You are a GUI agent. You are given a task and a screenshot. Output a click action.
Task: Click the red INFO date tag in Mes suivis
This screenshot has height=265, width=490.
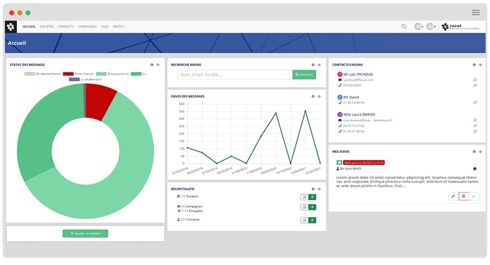coord(364,163)
